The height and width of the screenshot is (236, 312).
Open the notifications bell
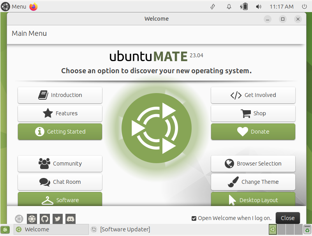point(229,6)
